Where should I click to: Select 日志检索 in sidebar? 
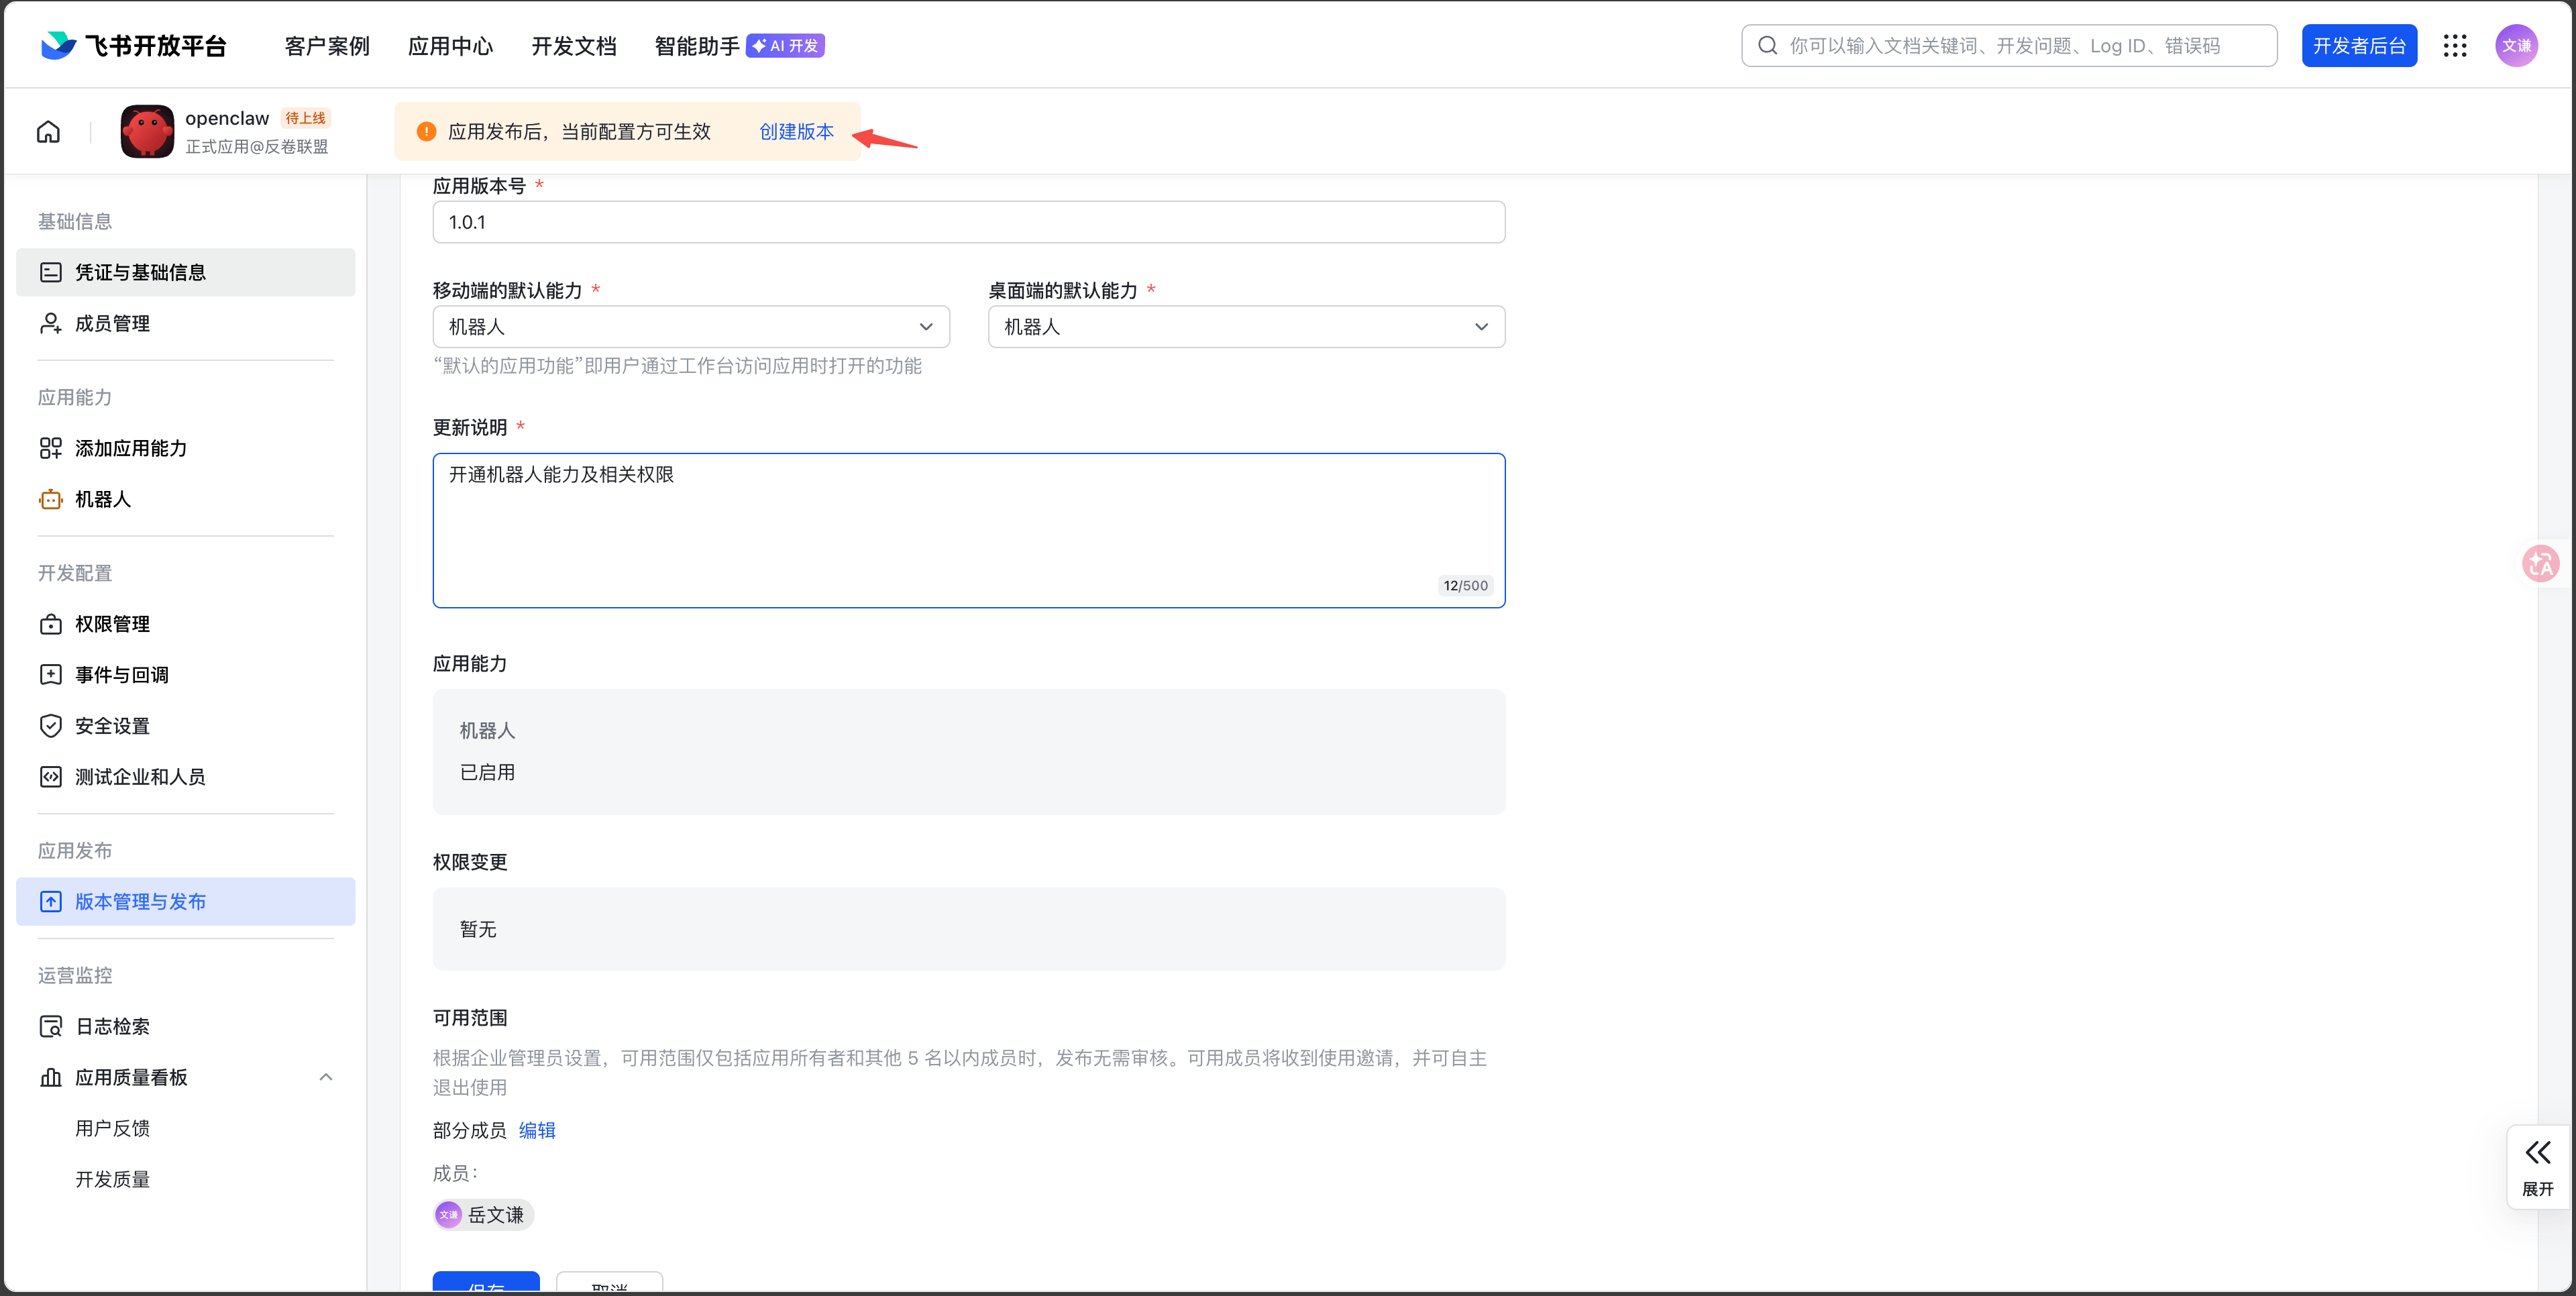point(186,1026)
